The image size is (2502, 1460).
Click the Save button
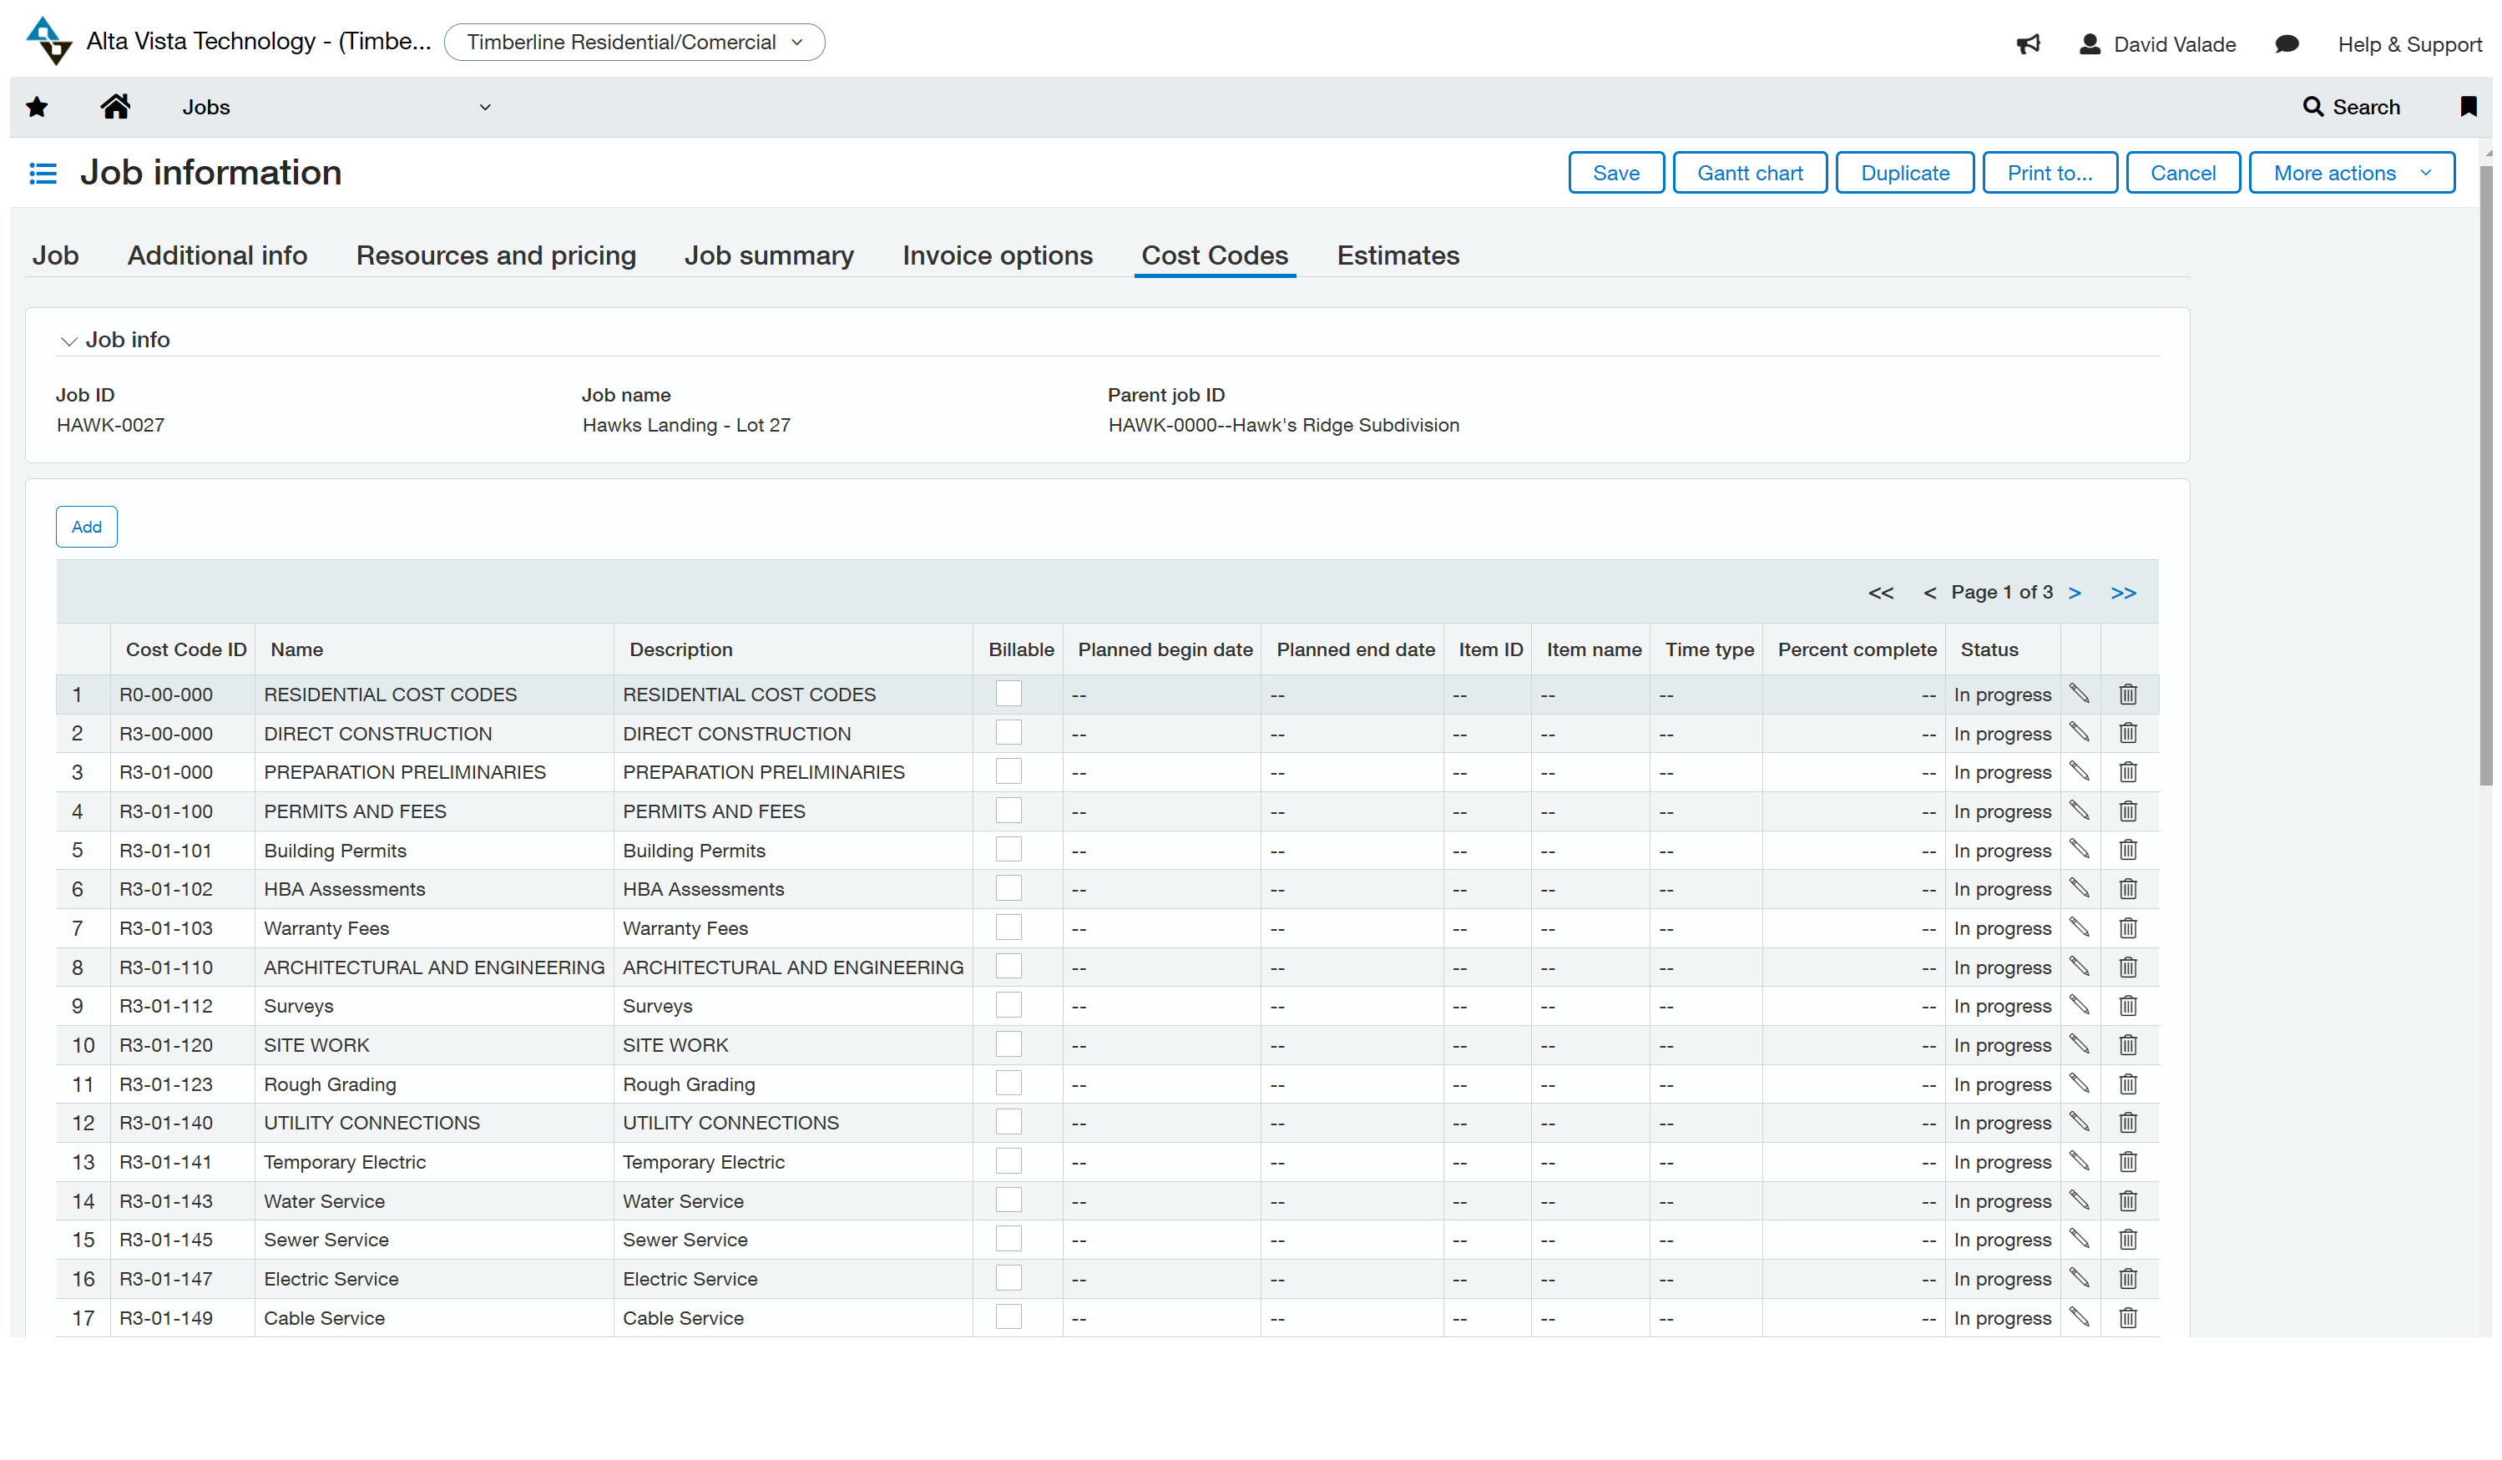pyautogui.click(x=1615, y=173)
